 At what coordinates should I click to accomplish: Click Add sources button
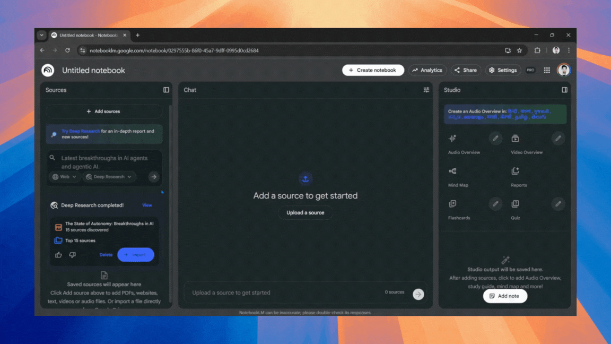point(103,111)
